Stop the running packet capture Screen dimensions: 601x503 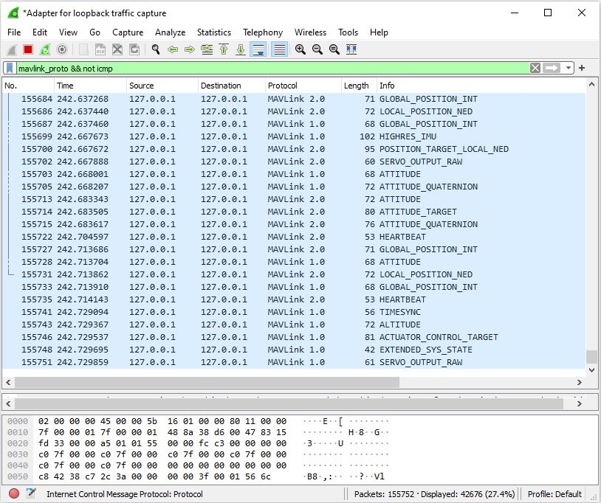(28, 49)
